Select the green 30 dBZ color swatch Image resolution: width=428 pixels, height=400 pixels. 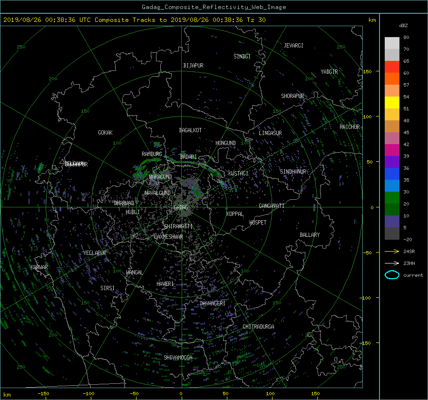click(392, 197)
